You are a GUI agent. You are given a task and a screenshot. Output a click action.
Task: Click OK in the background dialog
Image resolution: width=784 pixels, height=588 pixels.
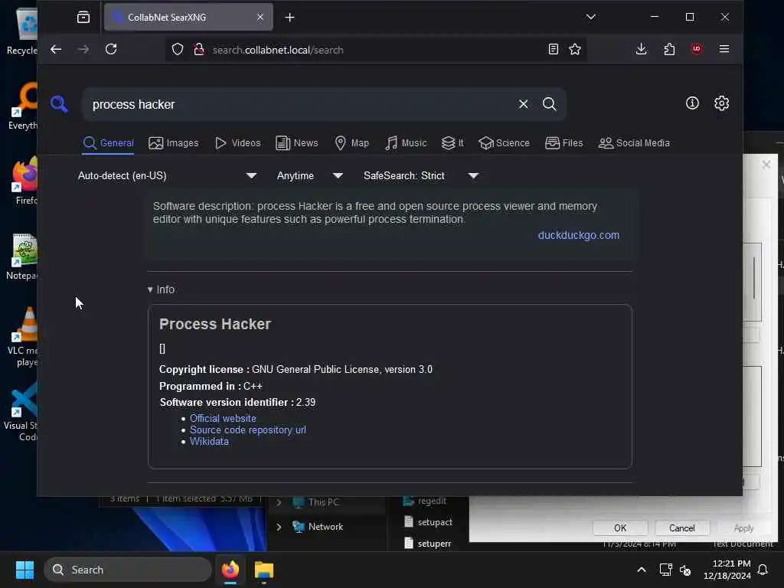click(x=620, y=528)
